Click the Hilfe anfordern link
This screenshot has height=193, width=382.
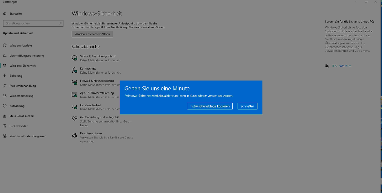341,66
